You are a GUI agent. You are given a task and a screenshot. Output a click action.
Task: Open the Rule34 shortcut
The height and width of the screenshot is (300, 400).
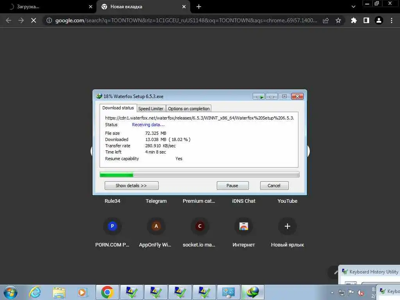(x=112, y=201)
